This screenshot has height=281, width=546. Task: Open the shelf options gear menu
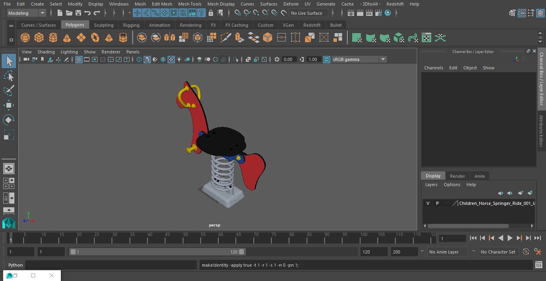point(11,39)
